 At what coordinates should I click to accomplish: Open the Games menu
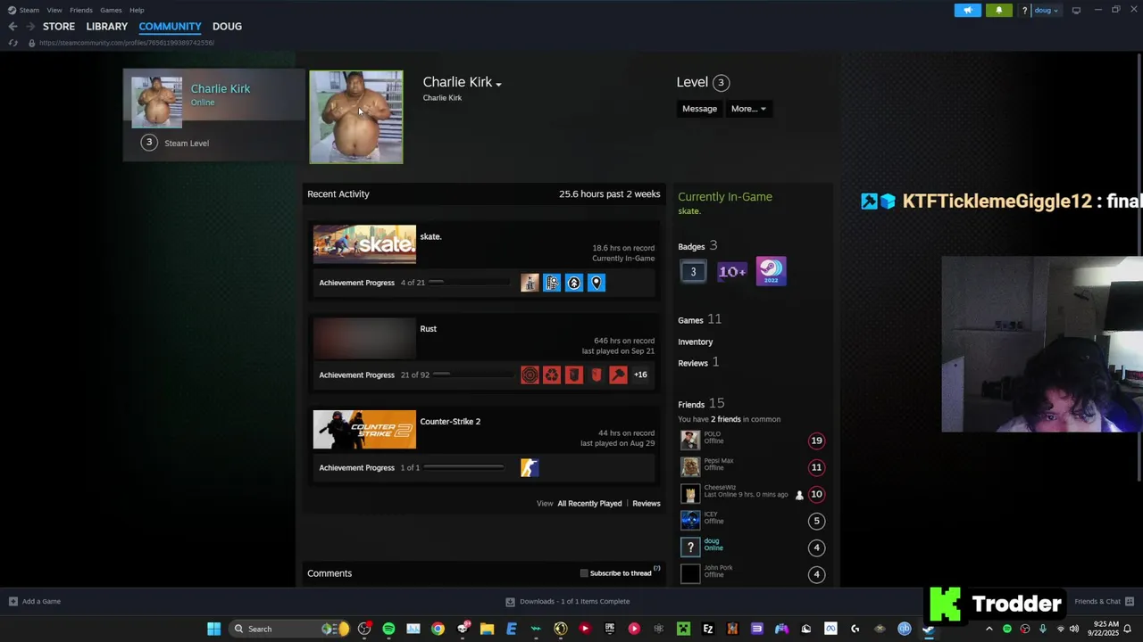[x=111, y=10]
